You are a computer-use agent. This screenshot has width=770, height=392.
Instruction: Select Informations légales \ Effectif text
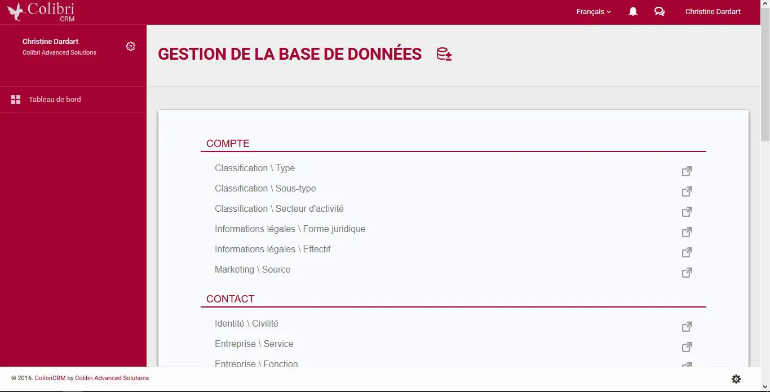(x=273, y=250)
